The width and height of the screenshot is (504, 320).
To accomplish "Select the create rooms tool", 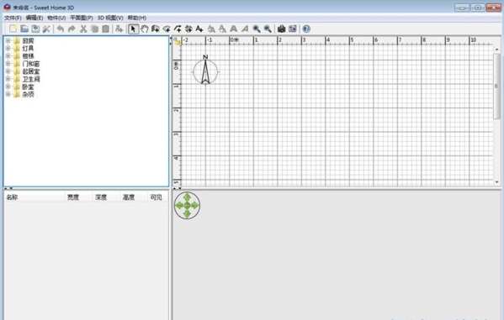I will [167, 29].
